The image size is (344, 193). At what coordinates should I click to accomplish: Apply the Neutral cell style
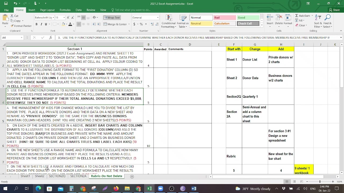pos(201,24)
